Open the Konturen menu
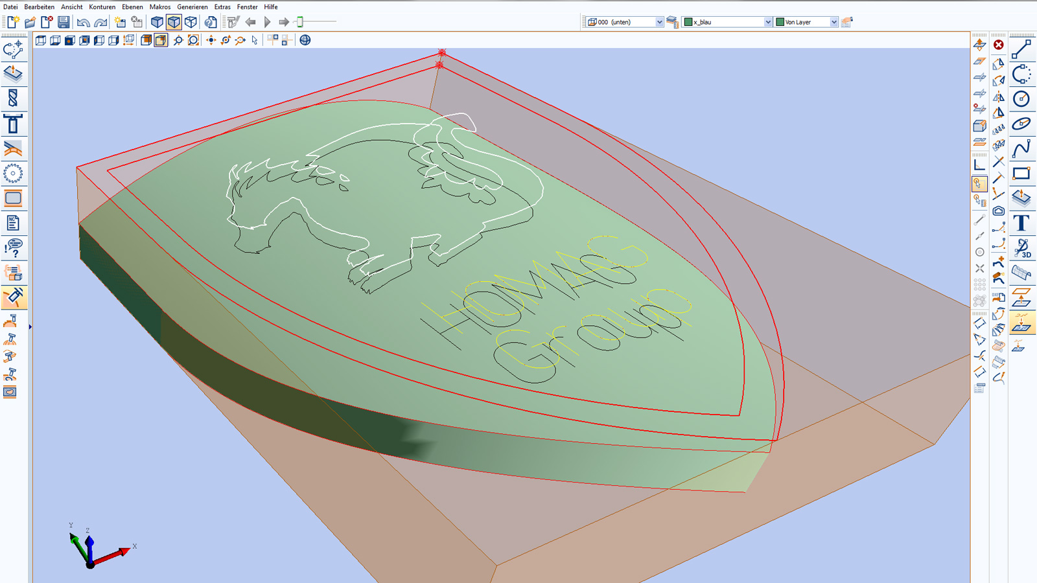Viewport: 1037px width, 583px height. [102, 6]
